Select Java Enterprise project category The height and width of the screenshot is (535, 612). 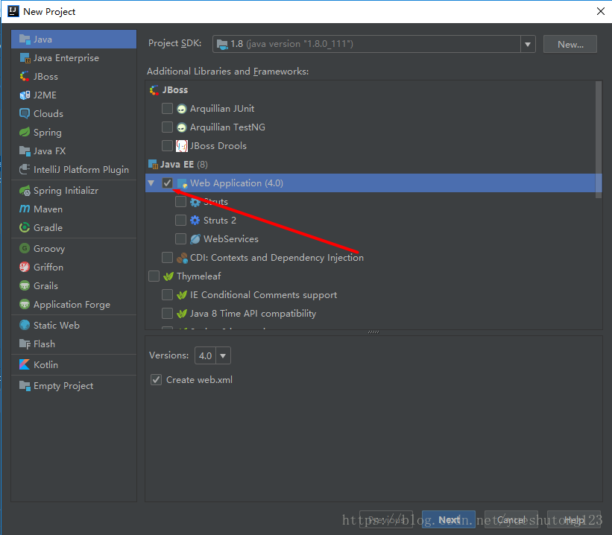(74, 58)
